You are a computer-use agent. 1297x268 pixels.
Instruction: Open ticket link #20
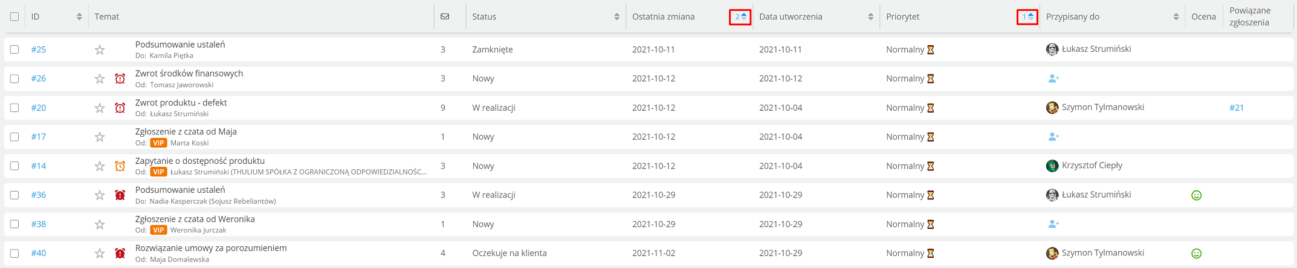(x=39, y=108)
